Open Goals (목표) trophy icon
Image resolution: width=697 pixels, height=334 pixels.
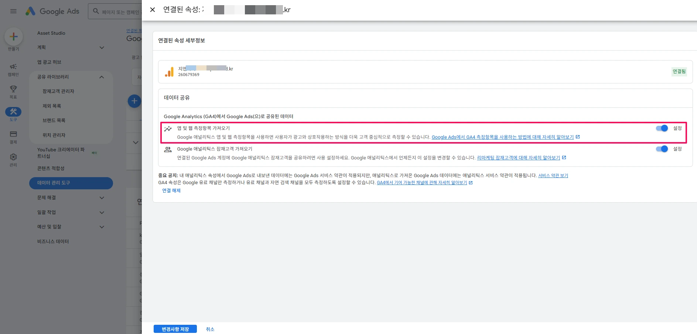coord(13,89)
